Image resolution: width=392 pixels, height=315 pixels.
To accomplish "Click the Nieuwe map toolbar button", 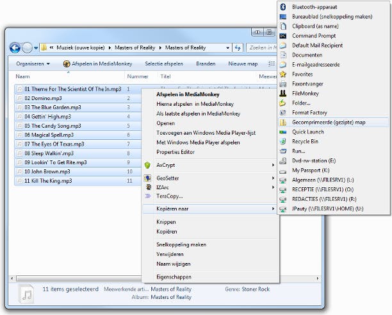I will (x=243, y=64).
